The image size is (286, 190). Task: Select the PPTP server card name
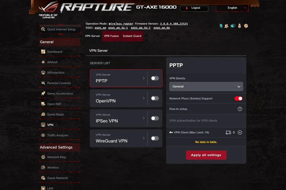point(102,81)
